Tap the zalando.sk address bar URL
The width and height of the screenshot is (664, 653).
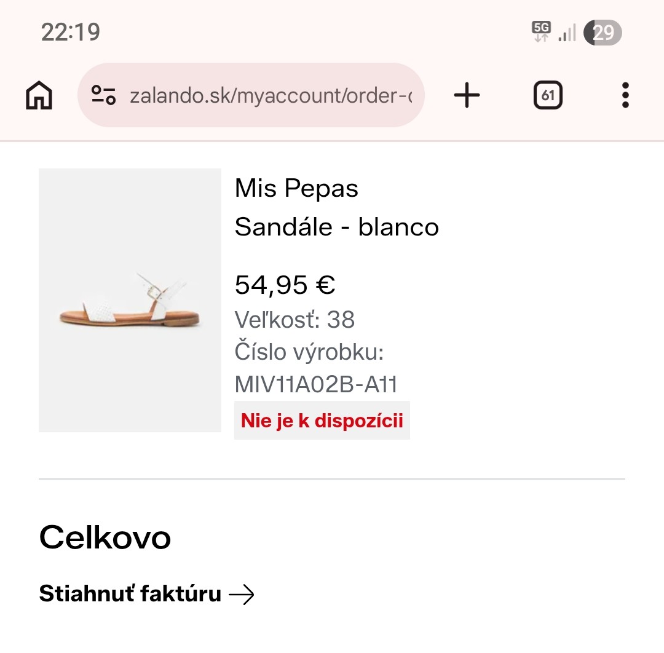(x=271, y=96)
